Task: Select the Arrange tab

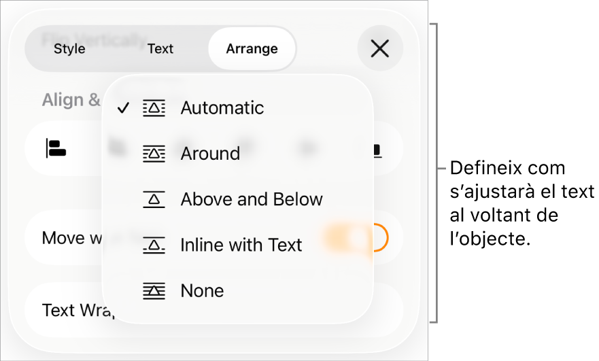Action: pyautogui.click(x=252, y=49)
